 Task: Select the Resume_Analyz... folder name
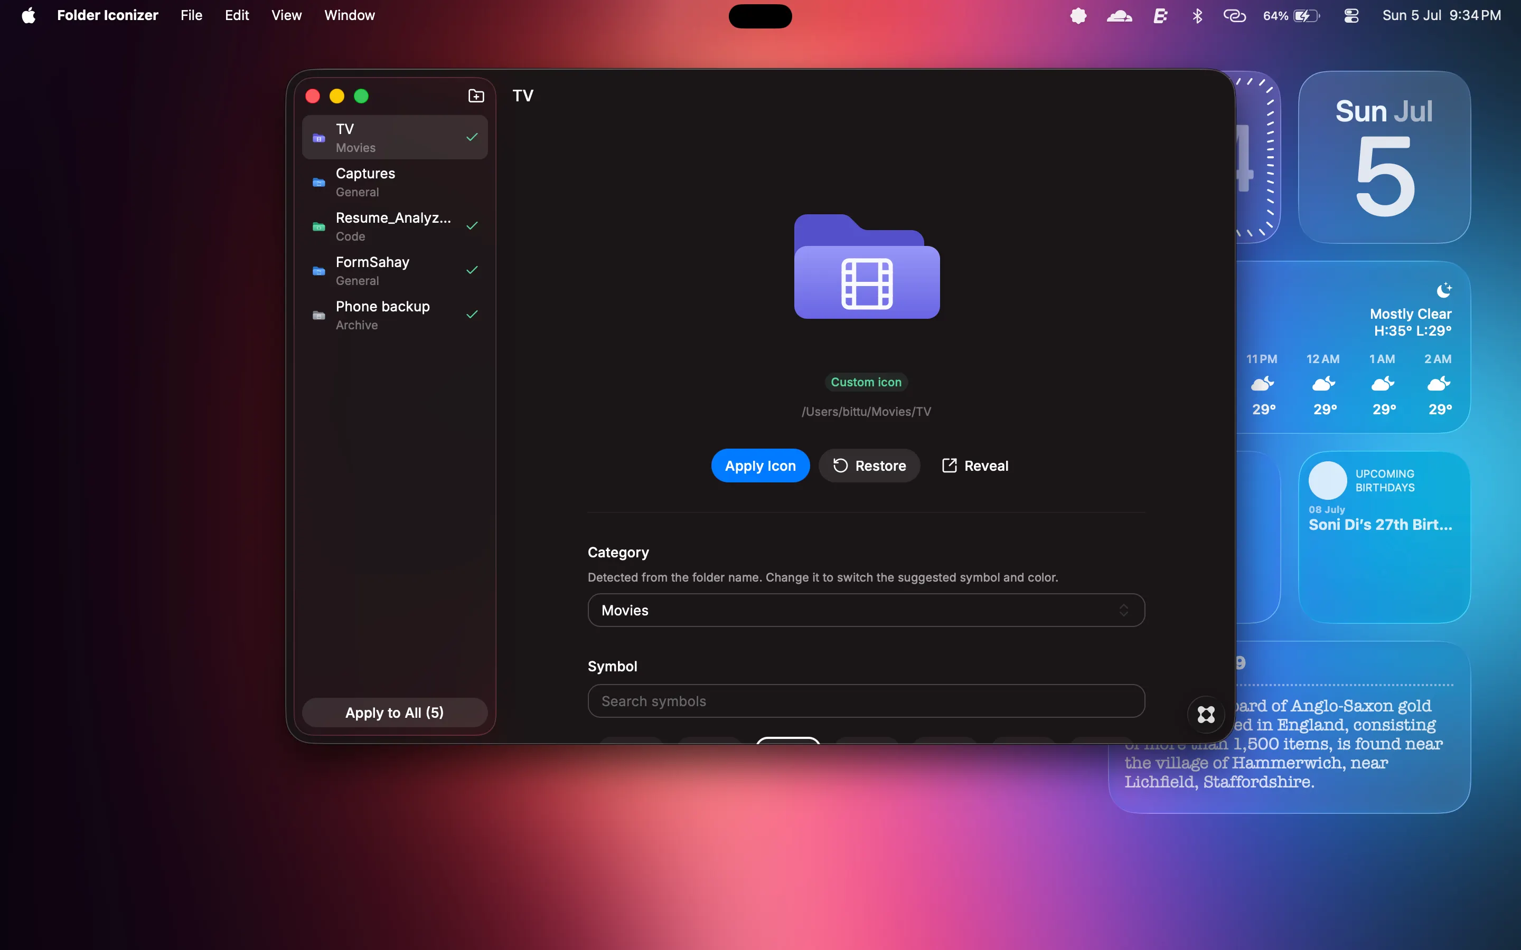[x=393, y=218]
